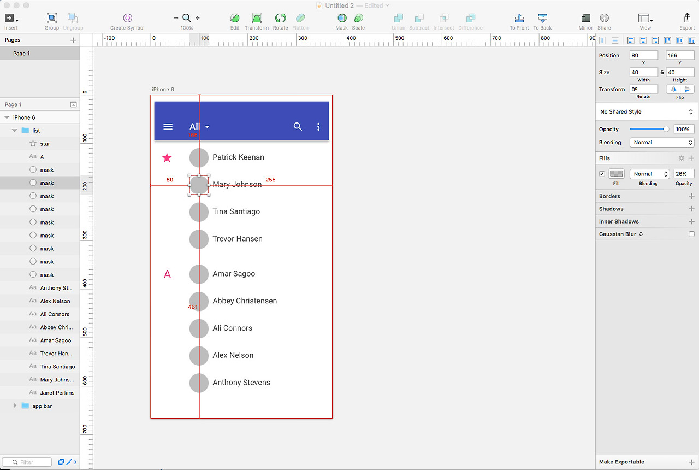This screenshot has height=470, width=699.
Task: Click the Position X input field
Action: click(x=644, y=55)
